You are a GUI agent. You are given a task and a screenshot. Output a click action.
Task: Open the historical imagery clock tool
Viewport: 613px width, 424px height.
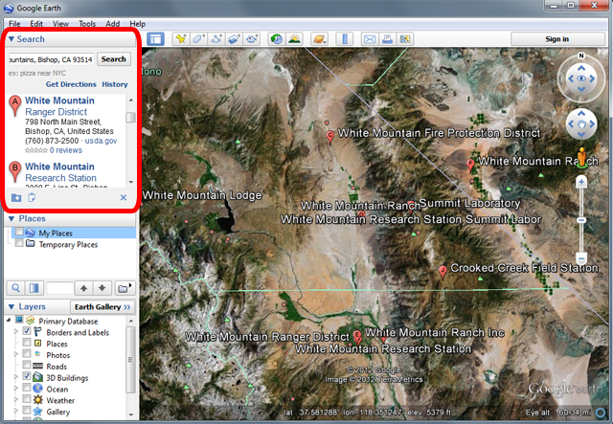click(276, 39)
